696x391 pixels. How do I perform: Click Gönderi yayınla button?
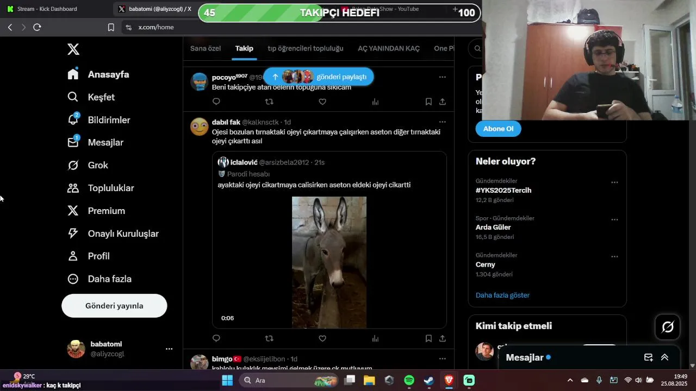114,306
